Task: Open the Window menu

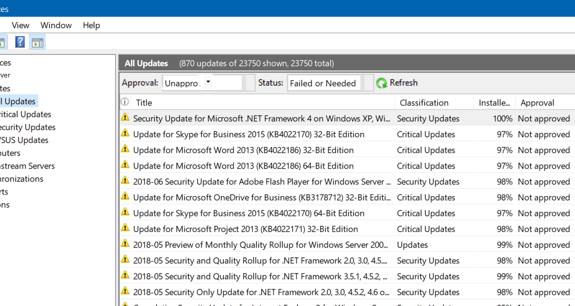Action: 56,25
